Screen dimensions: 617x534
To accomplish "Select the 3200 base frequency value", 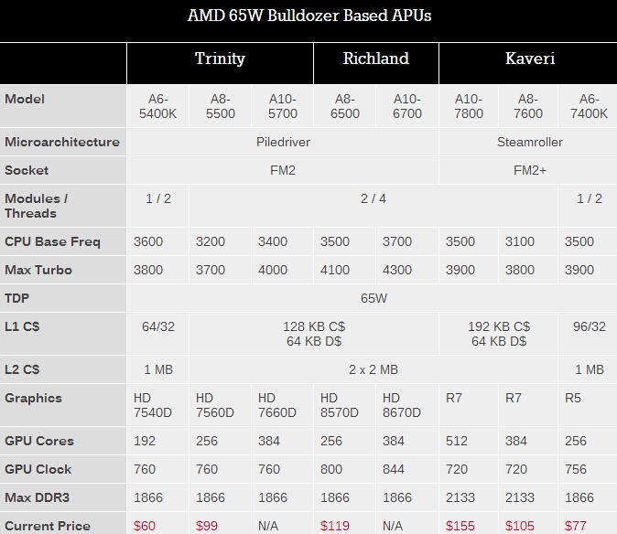I will pos(211,241).
